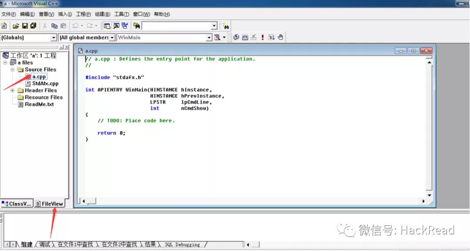Open the Globals context dropdown
Image resolution: width=470 pixels, height=251 pixels.
coord(54,37)
